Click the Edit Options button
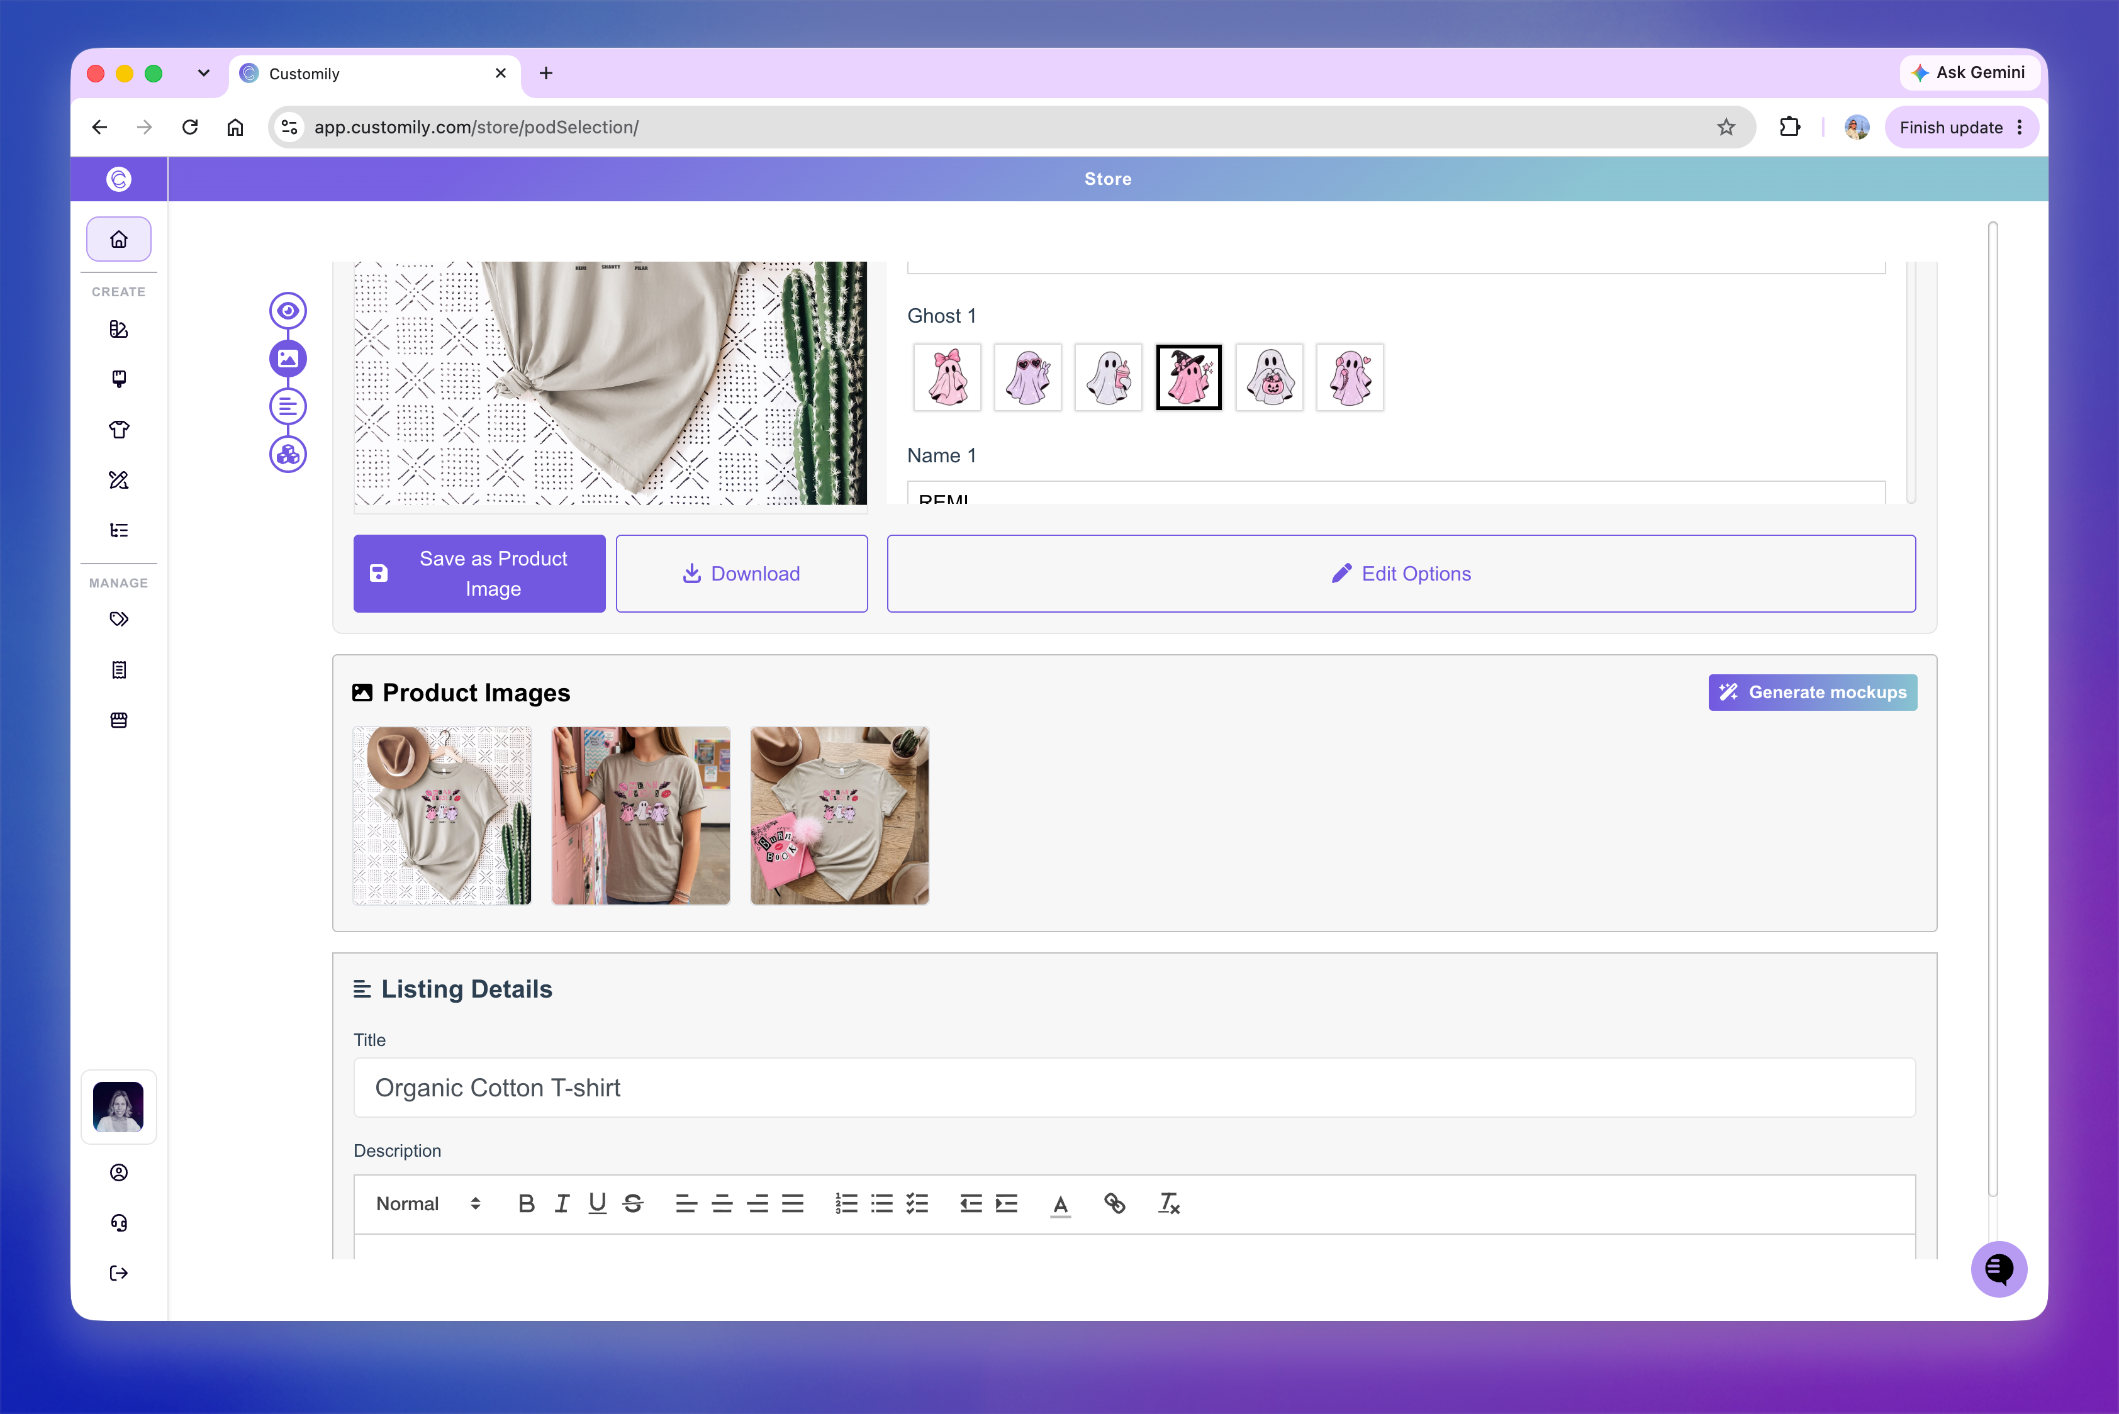Viewport: 2119px width, 1414px height. (1401, 574)
